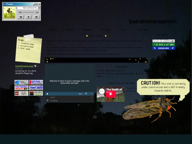Play The Death of Heroes YouTube video
The width and height of the screenshot is (192, 144).
[111, 94]
